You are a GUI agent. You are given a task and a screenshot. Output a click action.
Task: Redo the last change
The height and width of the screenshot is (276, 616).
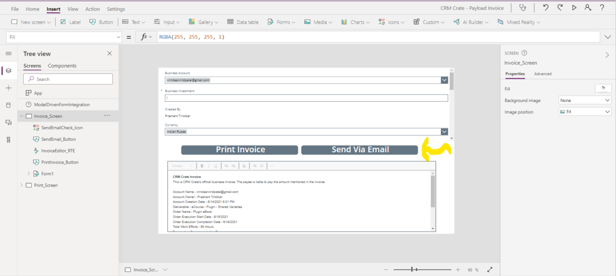(x=560, y=7)
